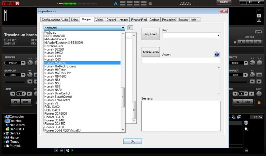
Task: Select layout number 2 at top right
Action: click(259, 15)
